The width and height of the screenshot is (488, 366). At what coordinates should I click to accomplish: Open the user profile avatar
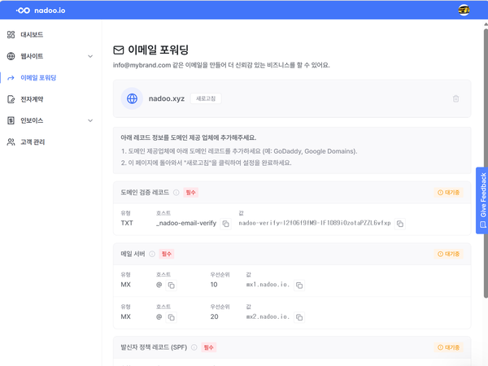click(x=464, y=10)
